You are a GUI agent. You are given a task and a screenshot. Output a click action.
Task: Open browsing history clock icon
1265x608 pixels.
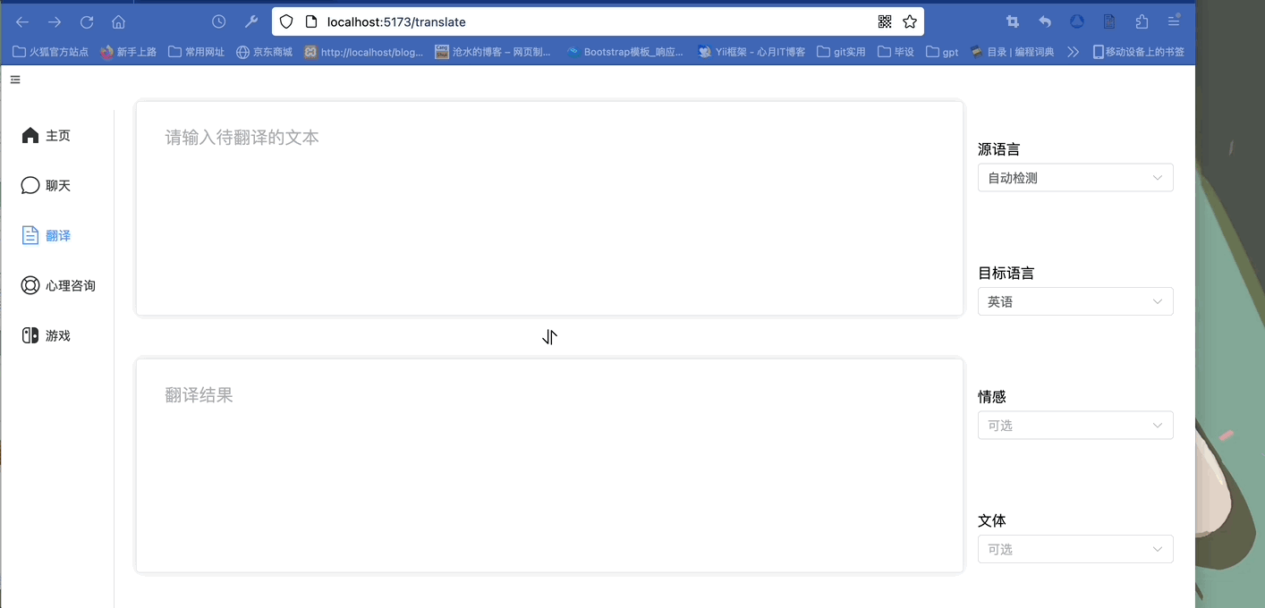pyautogui.click(x=218, y=21)
